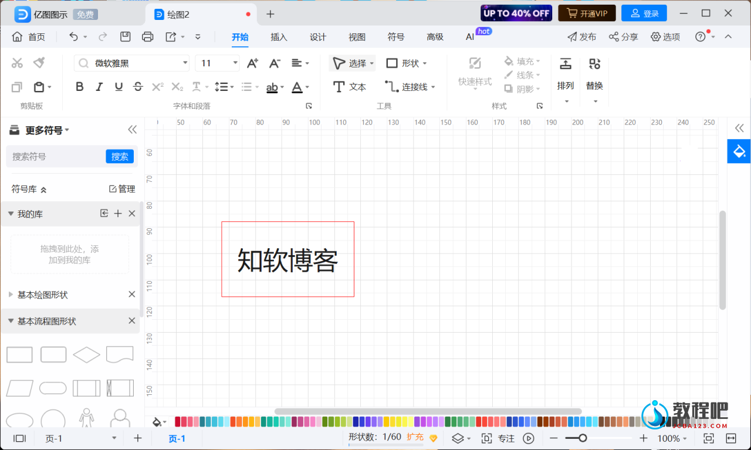The width and height of the screenshot is (751, 450).
Task: Click the Save floppy disk icon
Action: click(x=126, y=37)
